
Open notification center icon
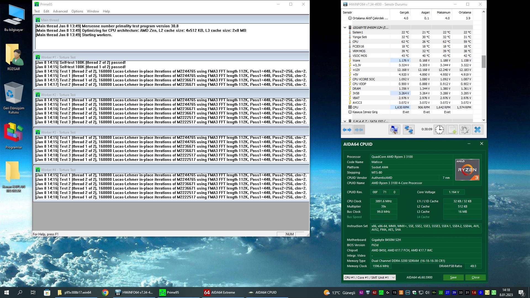coord(521,292)
